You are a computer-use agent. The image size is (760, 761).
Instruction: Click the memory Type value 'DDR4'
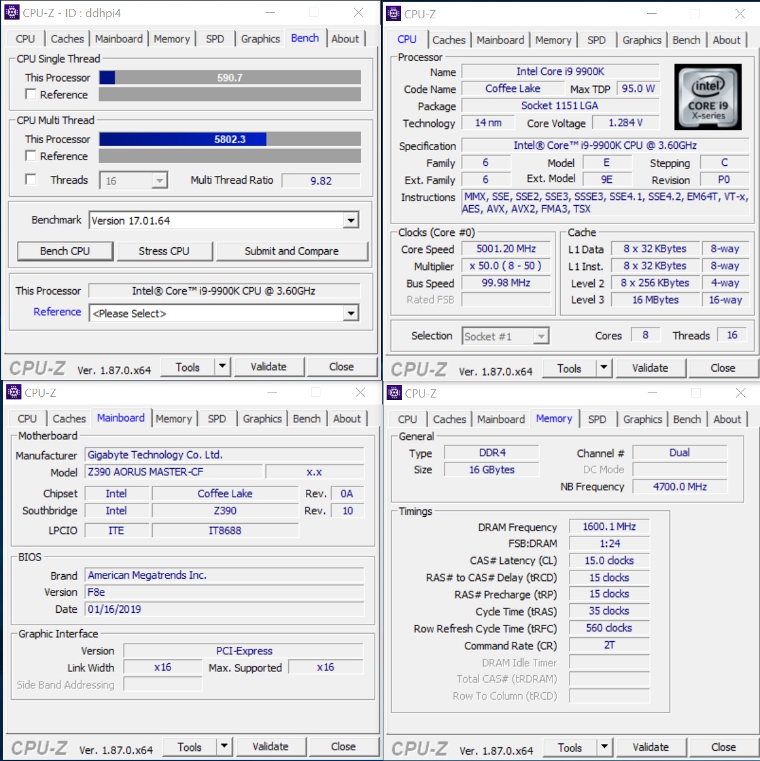(x=492, y=452)
